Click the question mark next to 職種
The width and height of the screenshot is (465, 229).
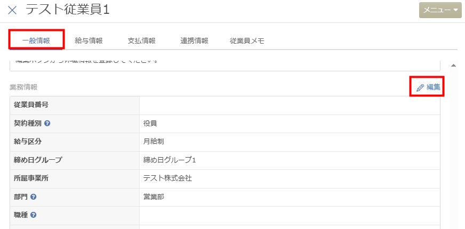click(x=34, y=215)
